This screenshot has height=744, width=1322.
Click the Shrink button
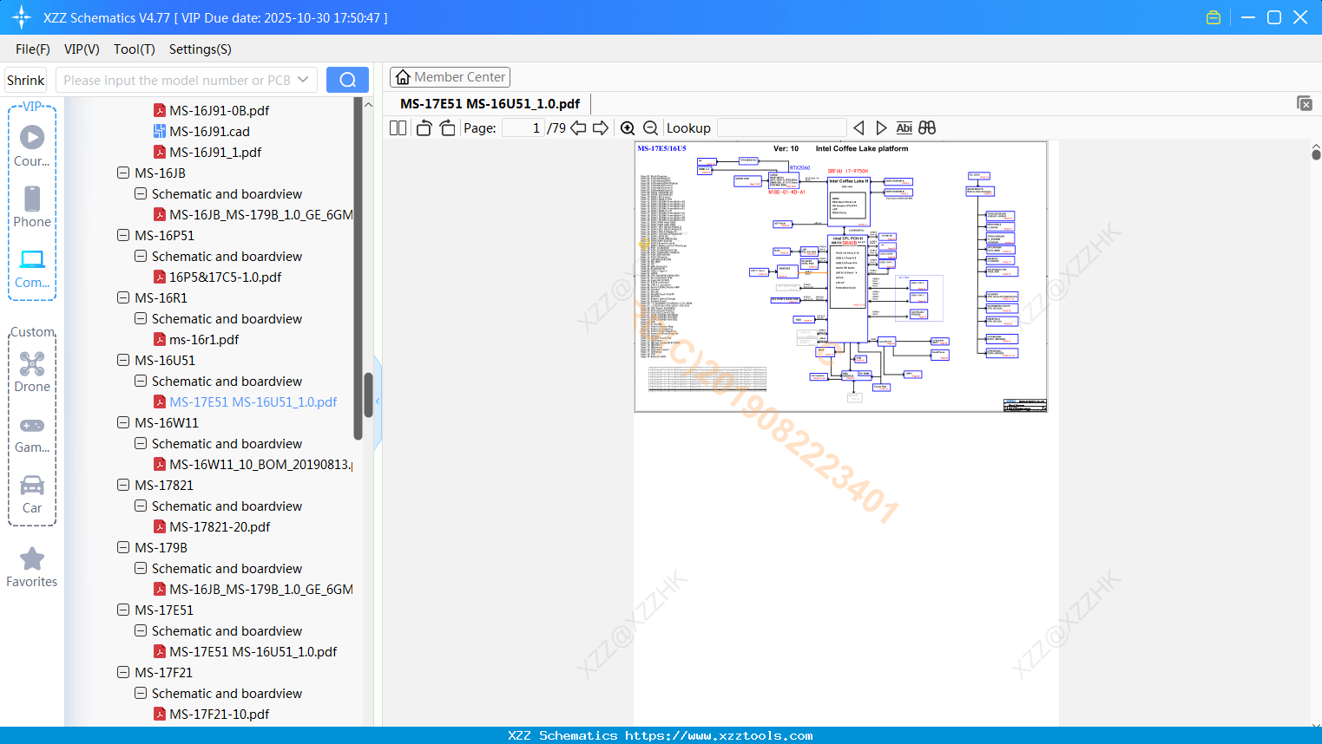point(25,80)
